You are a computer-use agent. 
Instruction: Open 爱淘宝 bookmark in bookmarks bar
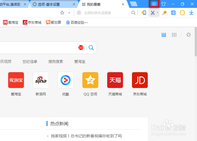(11, 22)
